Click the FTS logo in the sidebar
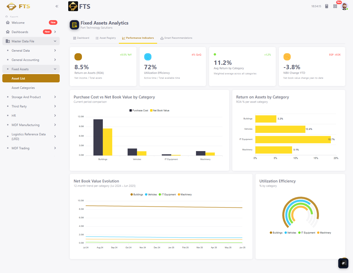 (18, 6)
